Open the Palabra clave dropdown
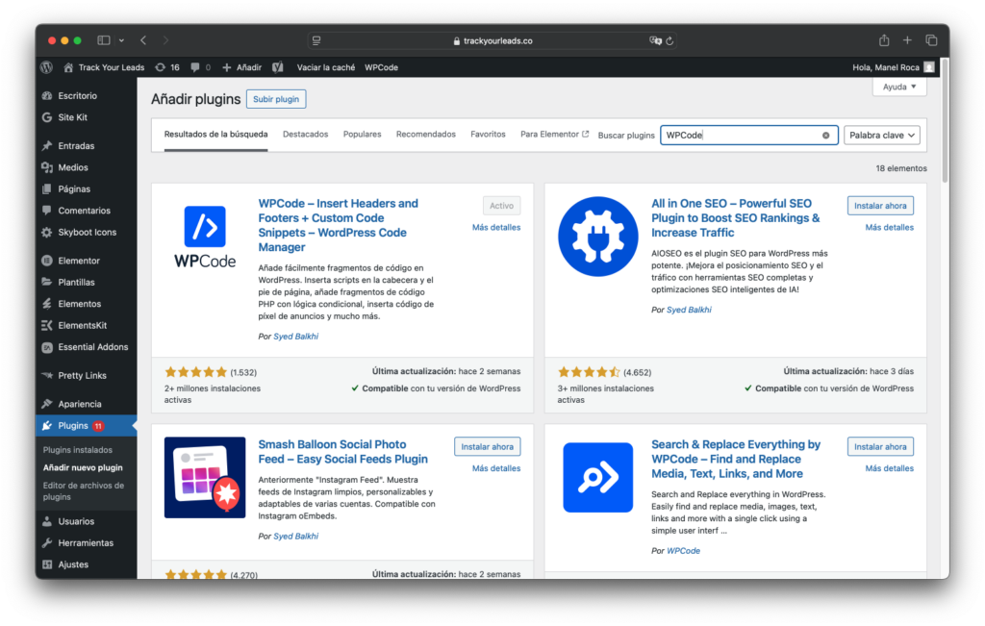The image size is (985, 626). pyautogui.click(x=881, y=135)
